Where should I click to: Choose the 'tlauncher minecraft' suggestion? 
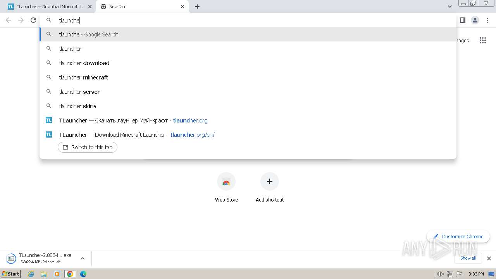(x=248, y=77)
